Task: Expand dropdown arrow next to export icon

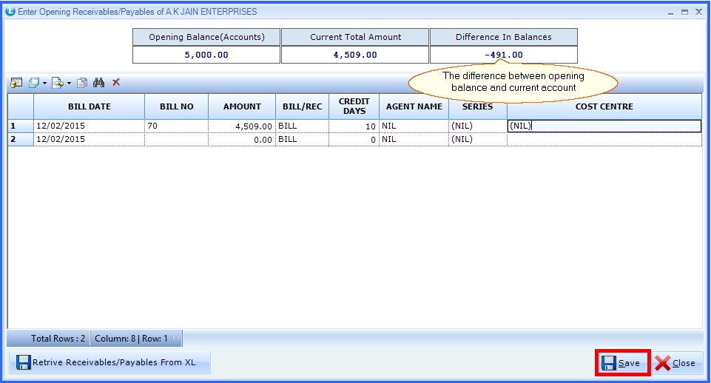Action: (69, 83)
